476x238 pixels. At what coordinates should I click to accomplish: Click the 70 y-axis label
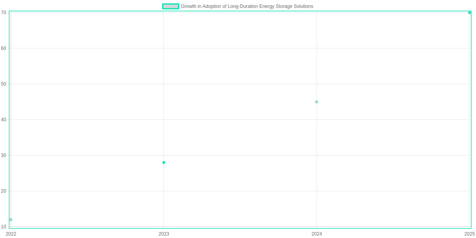[x=4, y=12]
